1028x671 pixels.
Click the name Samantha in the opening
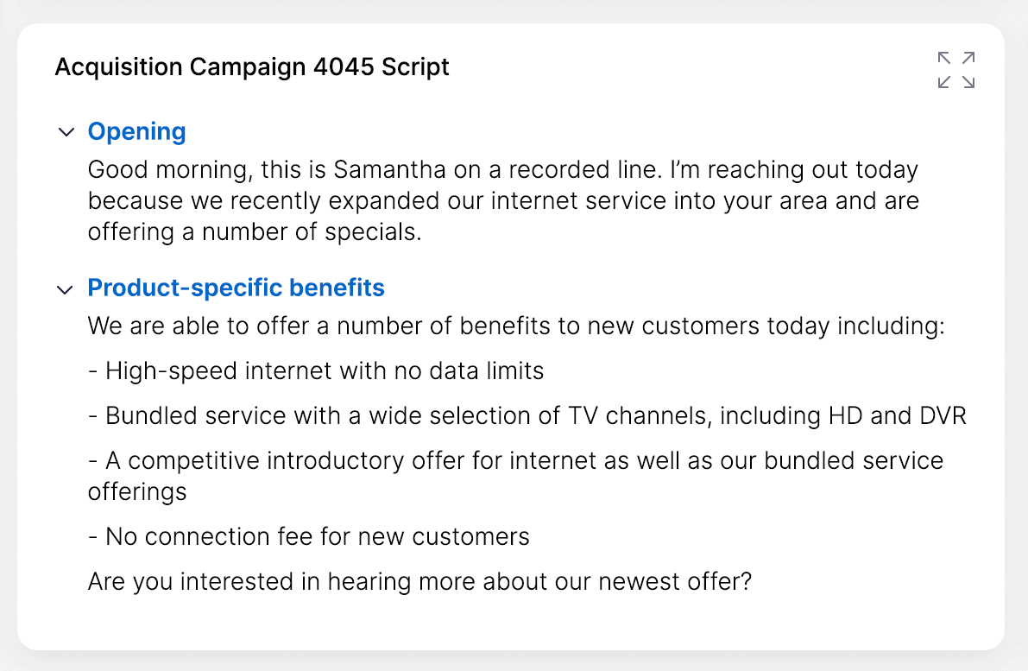389,169
